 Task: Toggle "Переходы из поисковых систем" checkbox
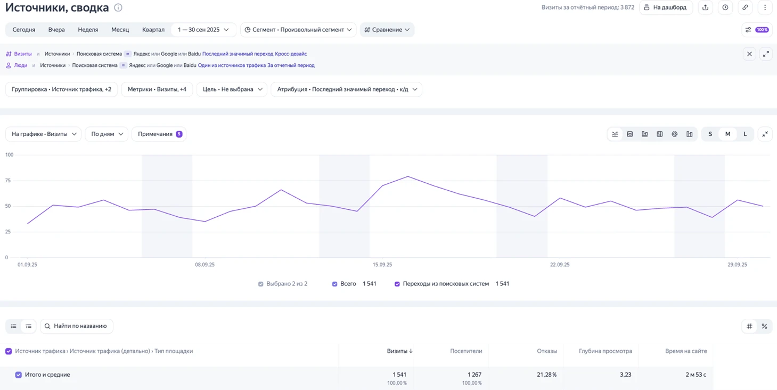[x=397, y=284]
